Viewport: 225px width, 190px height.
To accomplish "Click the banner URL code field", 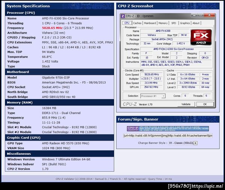I will [168, 135].
